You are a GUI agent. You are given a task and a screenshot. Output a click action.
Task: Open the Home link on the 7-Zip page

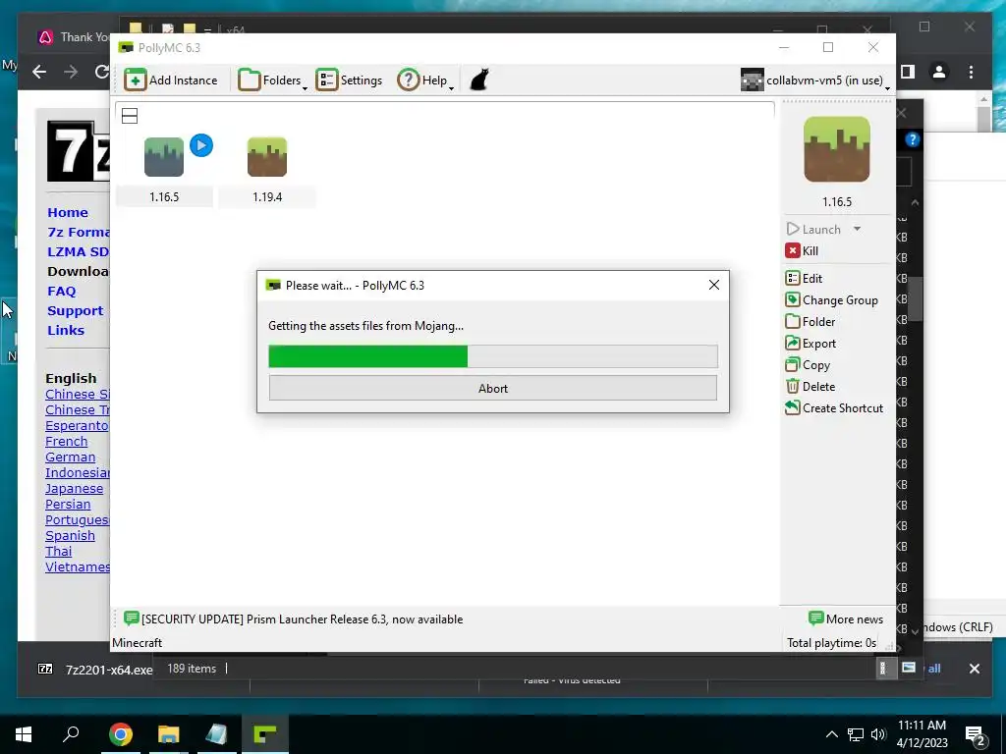68,213
